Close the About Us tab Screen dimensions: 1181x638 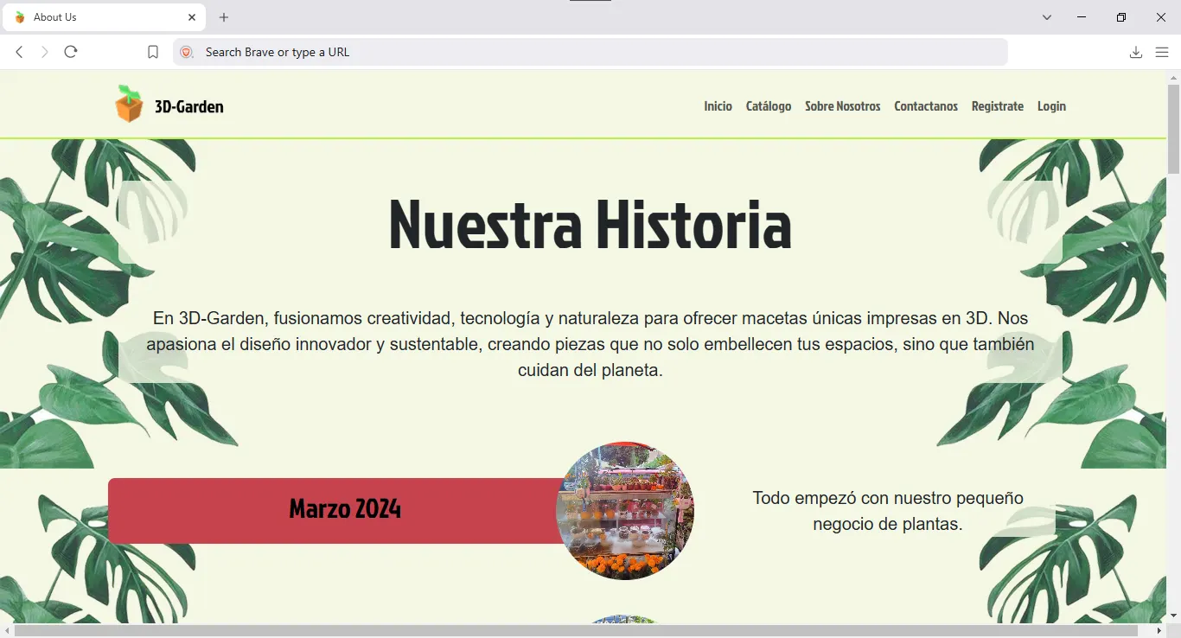pos(192,17)
